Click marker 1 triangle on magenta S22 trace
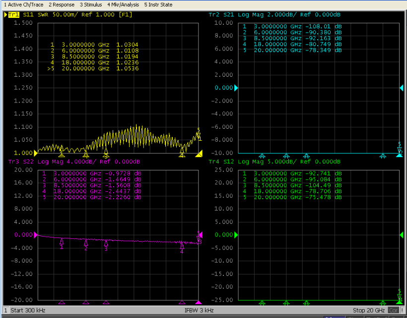407x318 pixels. 62,241
